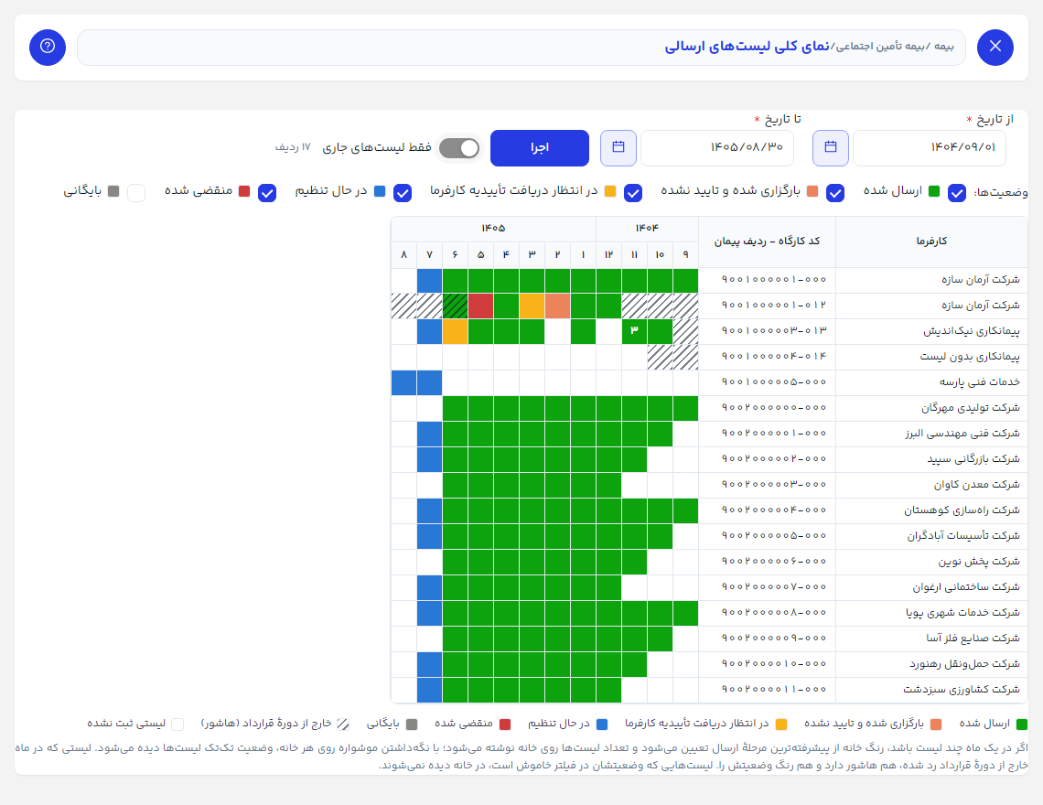Screen dimensions: 1043x805
Task: Uncheck در انتظار دریافت تأییدیه کارفرما checkbox
Action: coord(633,193)
